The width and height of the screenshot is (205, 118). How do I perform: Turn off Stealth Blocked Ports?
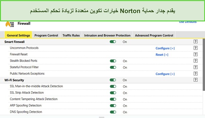point(113,61)
